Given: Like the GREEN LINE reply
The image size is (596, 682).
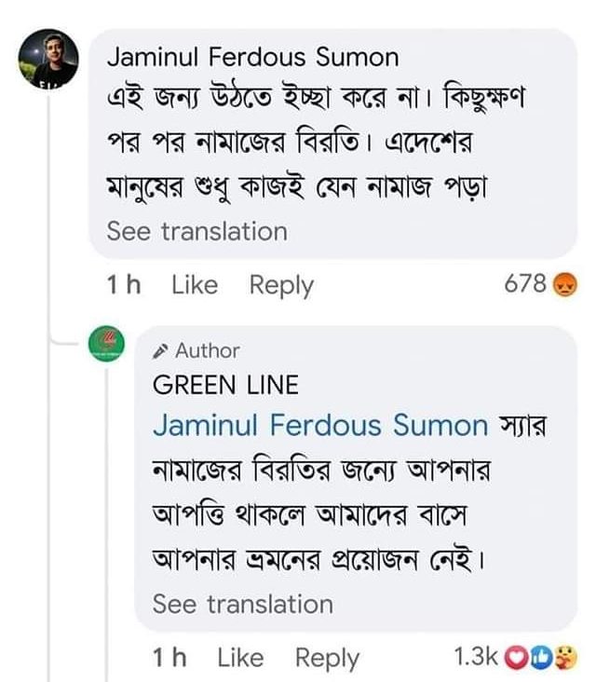Looking at the screenshot, I should pyautogui.click(x=240, y=658).
